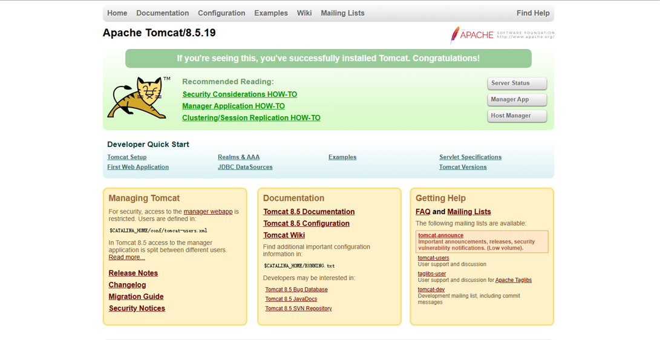Open the Tomcat Setup link

click(126, 157)
